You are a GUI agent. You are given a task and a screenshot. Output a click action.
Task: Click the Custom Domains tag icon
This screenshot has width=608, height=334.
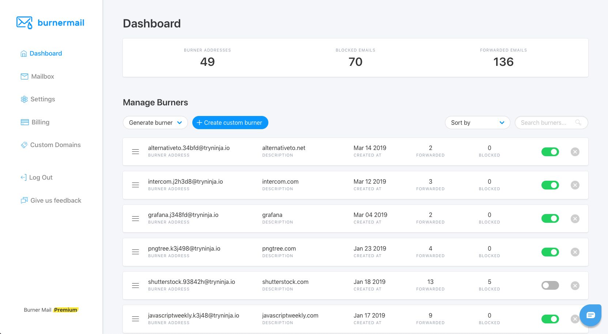(x=24, y=145)
